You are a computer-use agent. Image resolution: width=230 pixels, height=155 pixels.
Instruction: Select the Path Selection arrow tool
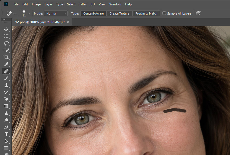click(6, 141)
